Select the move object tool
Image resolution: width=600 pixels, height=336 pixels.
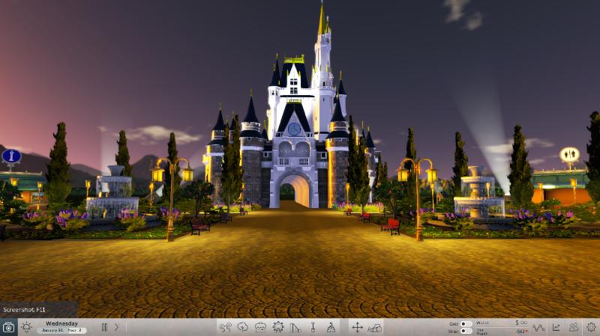[358, 327]
